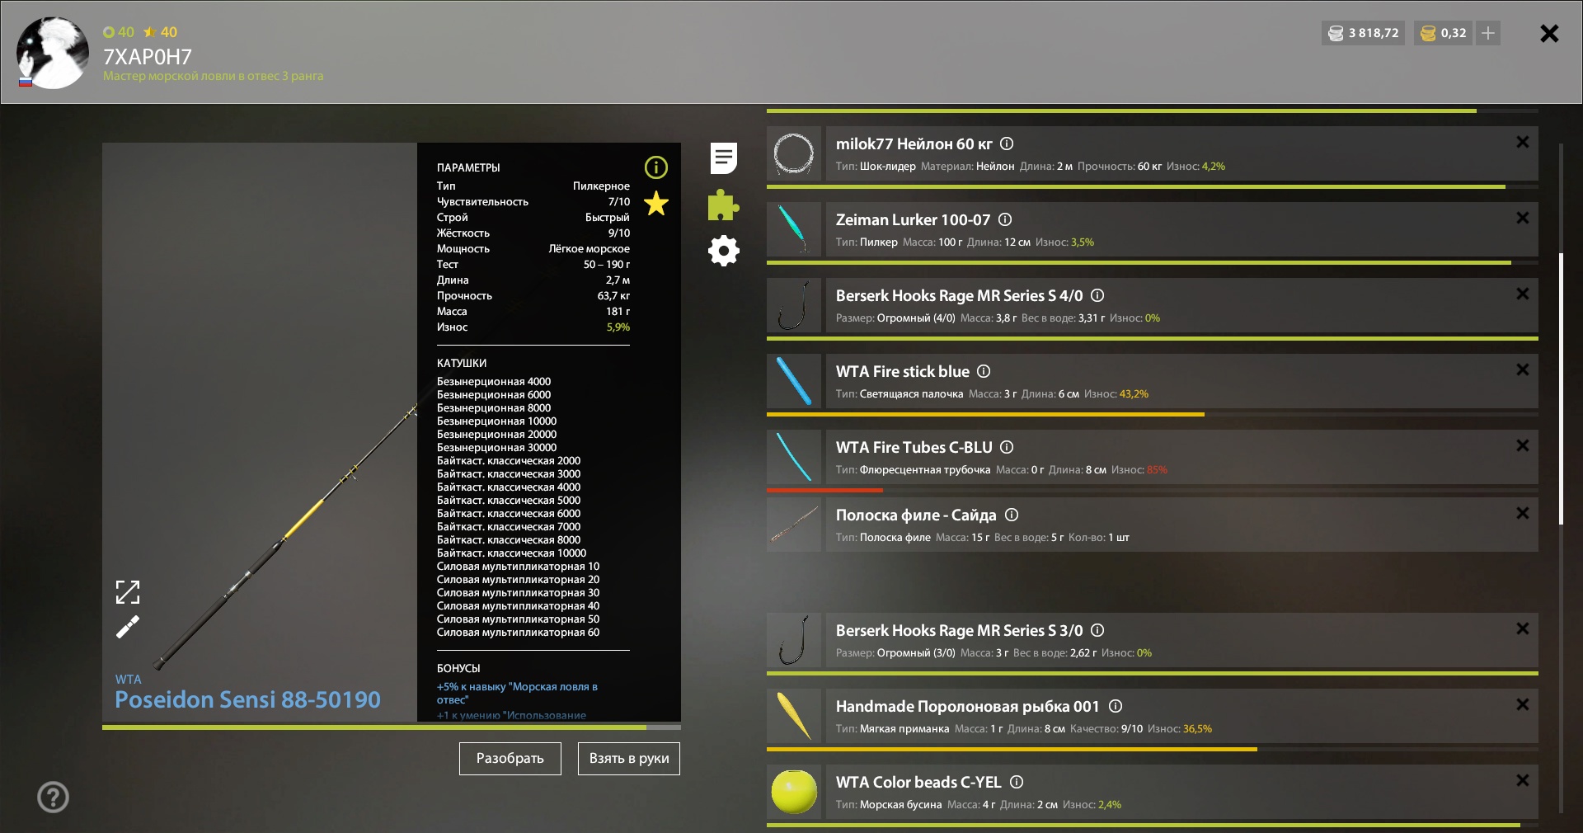
Task: Open the gear settings icon
Action: point(723,251)
